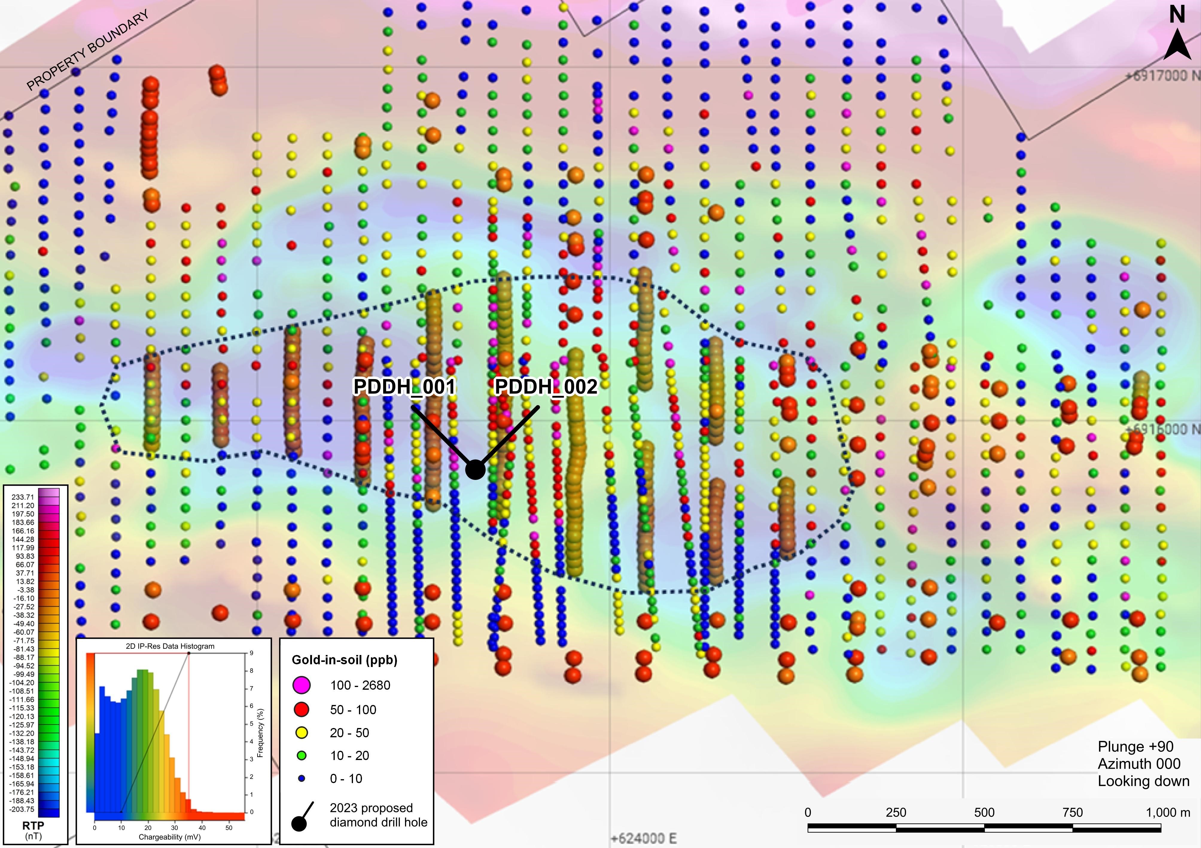Click the Chargeability (mV) axis label

(170, 837)
